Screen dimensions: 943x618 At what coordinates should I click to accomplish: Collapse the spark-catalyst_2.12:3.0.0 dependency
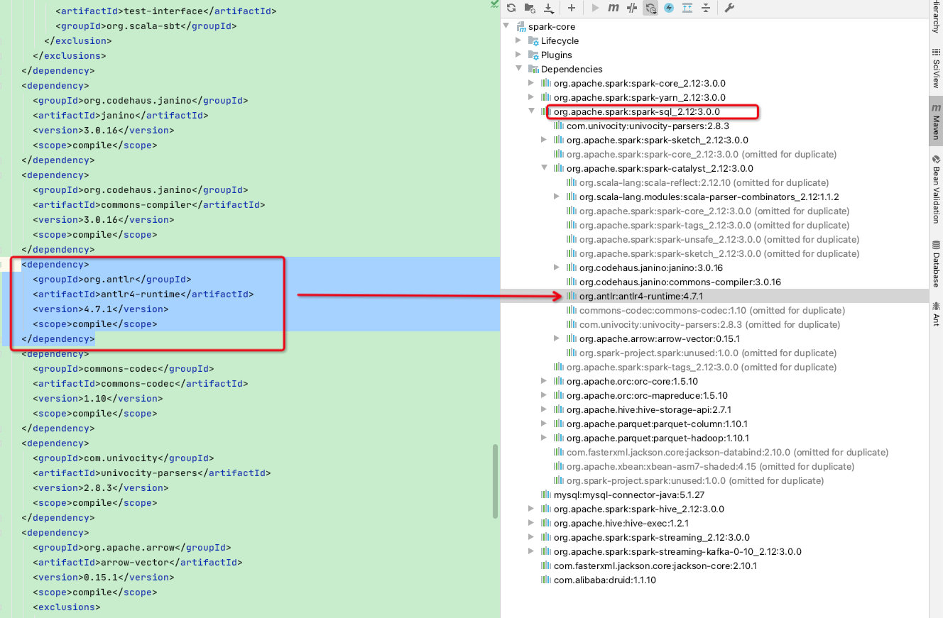pyautogui.click(x=545, y=168)
